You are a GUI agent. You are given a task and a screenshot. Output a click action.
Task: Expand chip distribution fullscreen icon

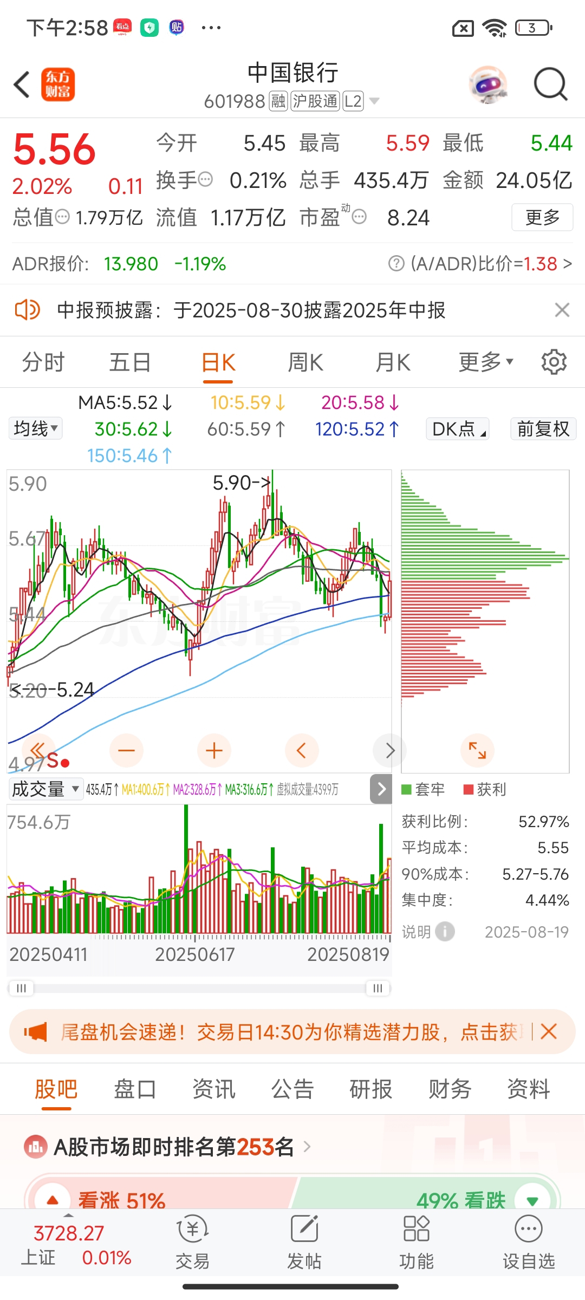pos(477,750)
